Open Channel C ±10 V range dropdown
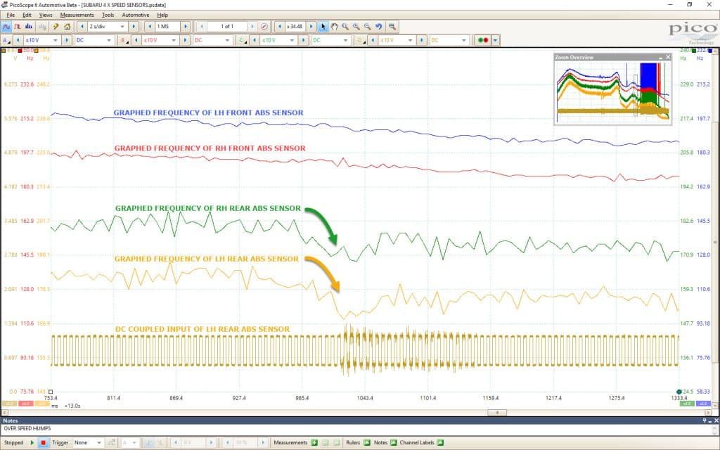 (278, 40)
